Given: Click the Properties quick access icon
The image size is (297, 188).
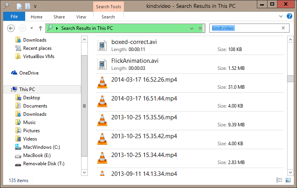Looking at the screenshot, I should click(x=19, y=6).
